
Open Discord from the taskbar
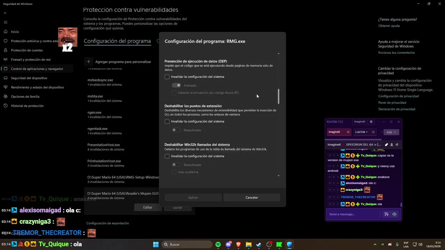(x=228, y=244)
